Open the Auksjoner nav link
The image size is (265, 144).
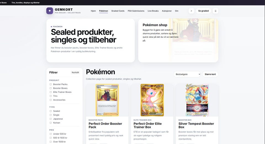point(167,11)
